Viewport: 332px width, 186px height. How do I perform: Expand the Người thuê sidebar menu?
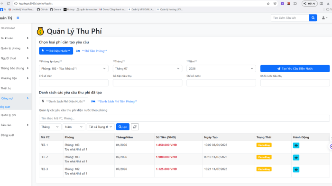coord(15,58)
